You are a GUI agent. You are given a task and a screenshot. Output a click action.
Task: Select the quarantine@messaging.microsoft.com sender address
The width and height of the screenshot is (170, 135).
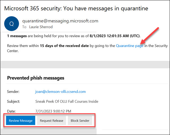(x=60, y=21)
